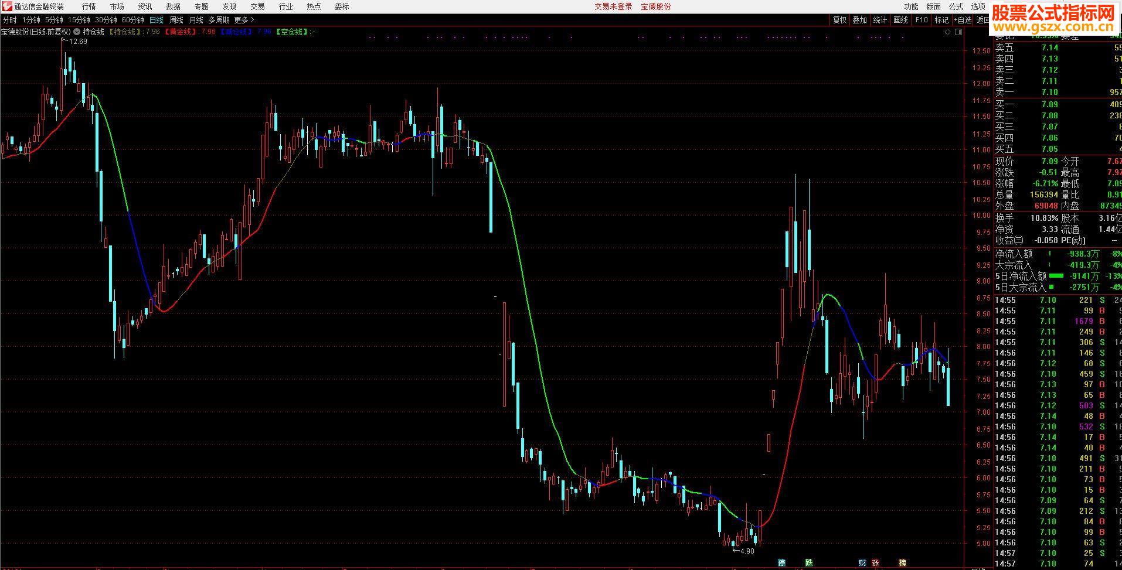
Task: Open the F10 company info
Action: point(922,20)
